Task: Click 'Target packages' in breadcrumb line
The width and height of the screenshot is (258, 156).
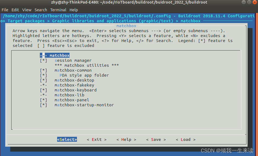Action: point(26,21)
